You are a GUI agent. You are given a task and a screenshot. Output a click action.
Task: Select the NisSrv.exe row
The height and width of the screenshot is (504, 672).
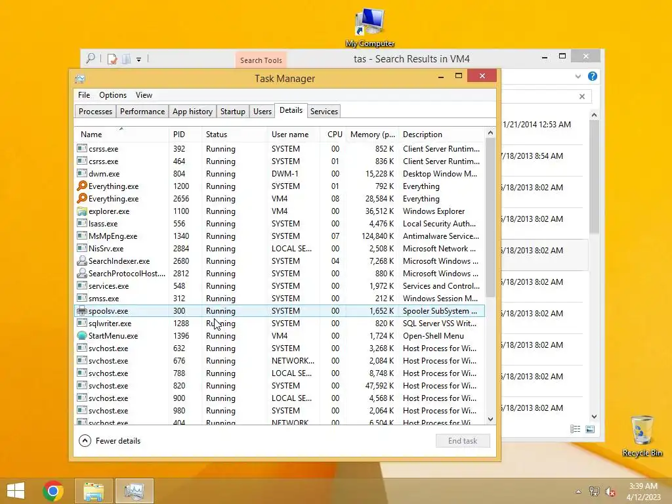pos(280,249)
